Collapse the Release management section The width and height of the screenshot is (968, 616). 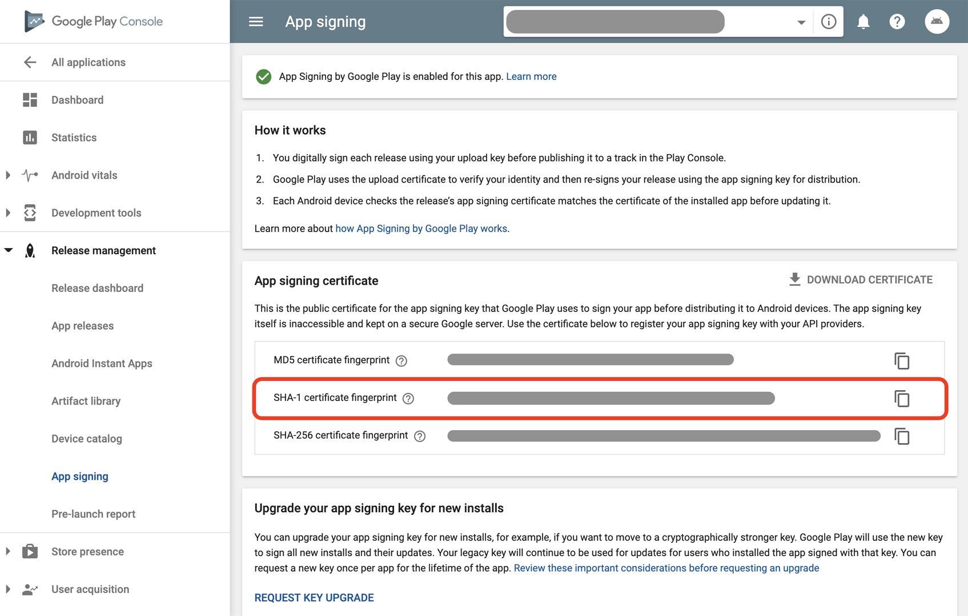8,250
